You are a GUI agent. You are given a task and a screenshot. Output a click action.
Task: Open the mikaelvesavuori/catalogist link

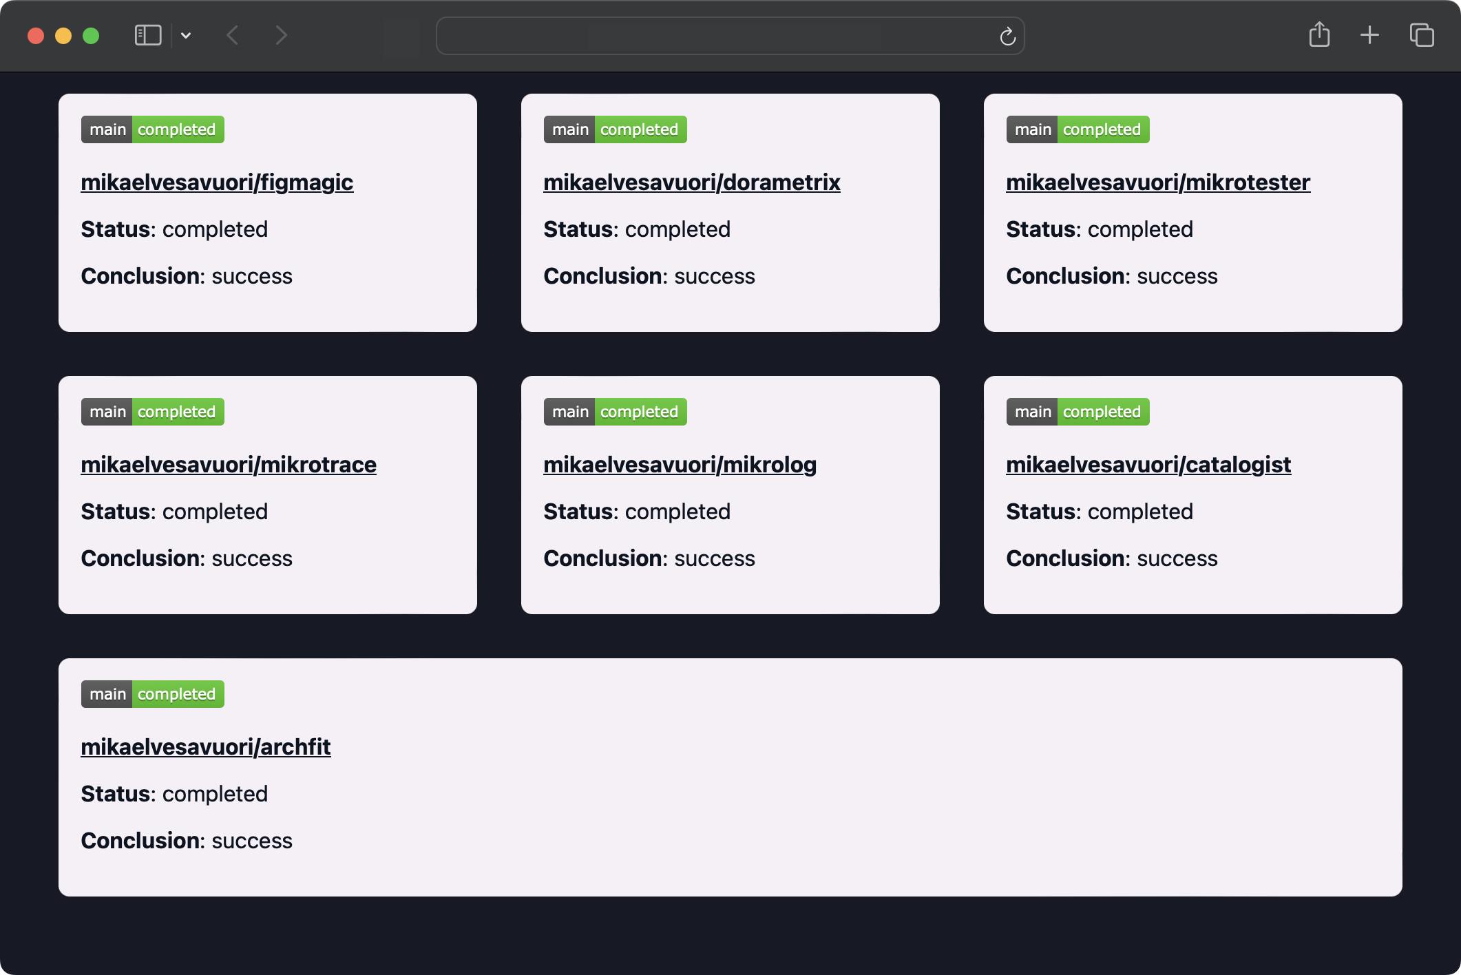coord(1148,465)
